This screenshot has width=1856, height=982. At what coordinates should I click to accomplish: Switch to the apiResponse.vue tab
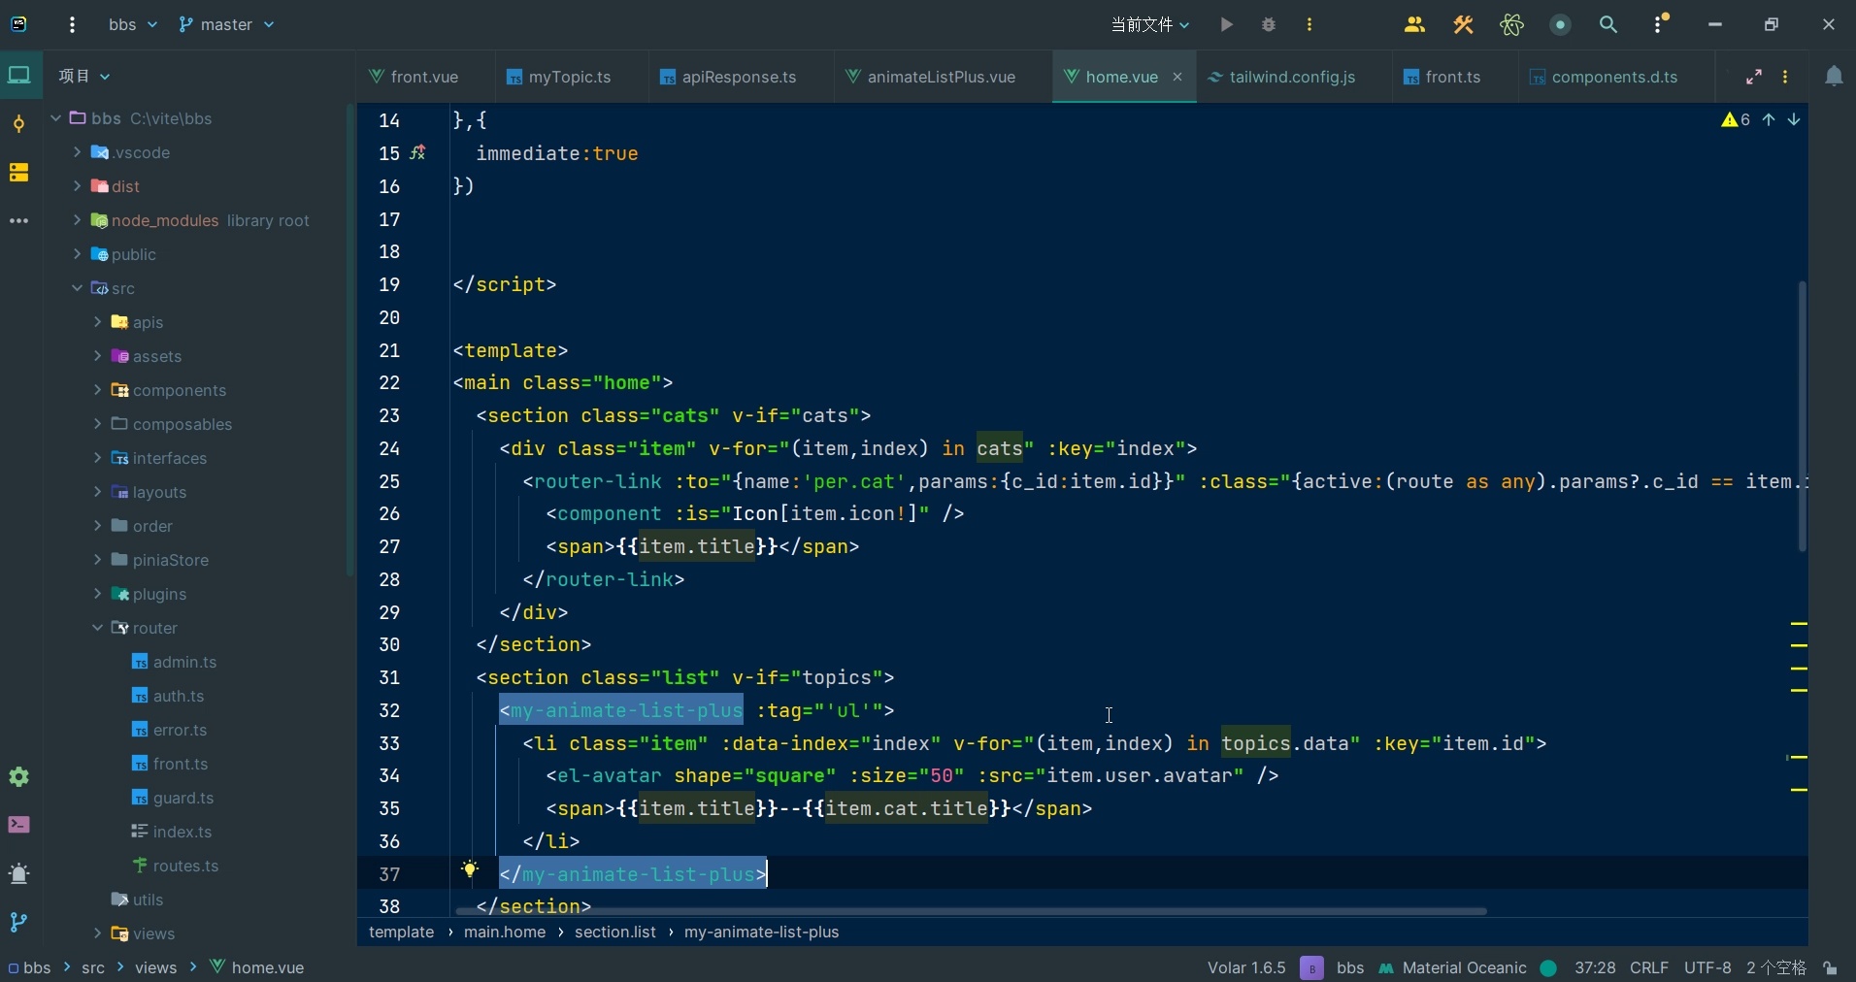(738, 78)
